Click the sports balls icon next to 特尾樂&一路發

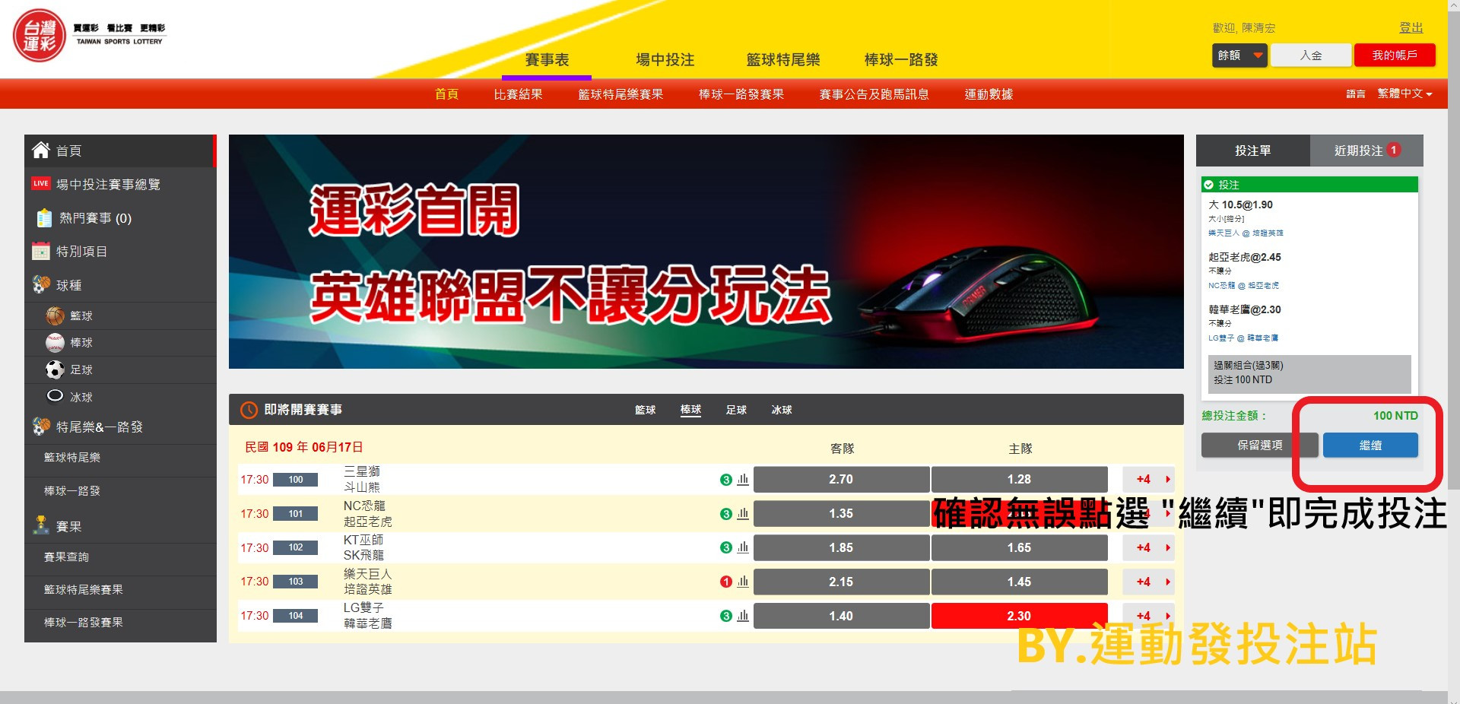pos(41,427)
